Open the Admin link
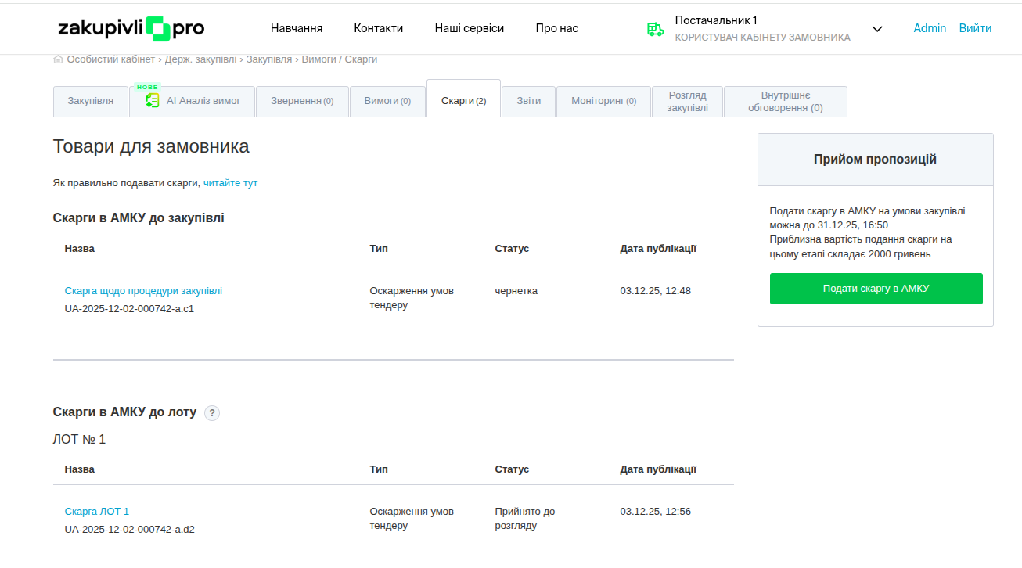 [x=930, y=28]
